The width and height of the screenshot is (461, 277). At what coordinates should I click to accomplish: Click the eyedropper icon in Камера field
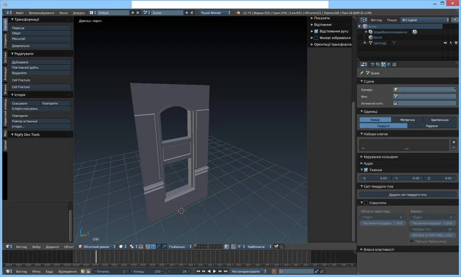(x=454, y=89)
